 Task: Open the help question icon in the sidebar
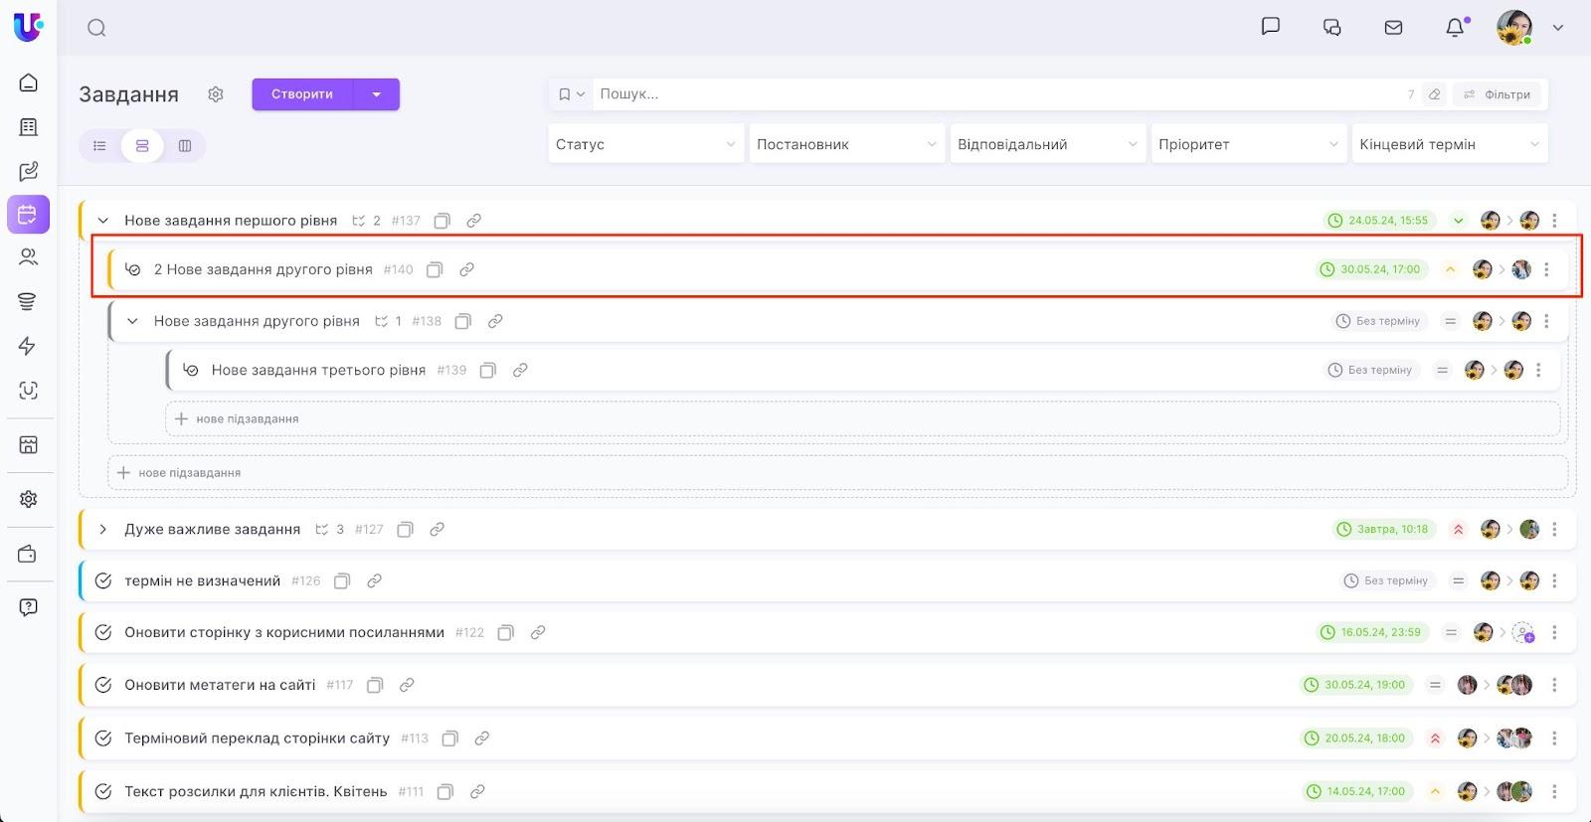coord(28,607)
